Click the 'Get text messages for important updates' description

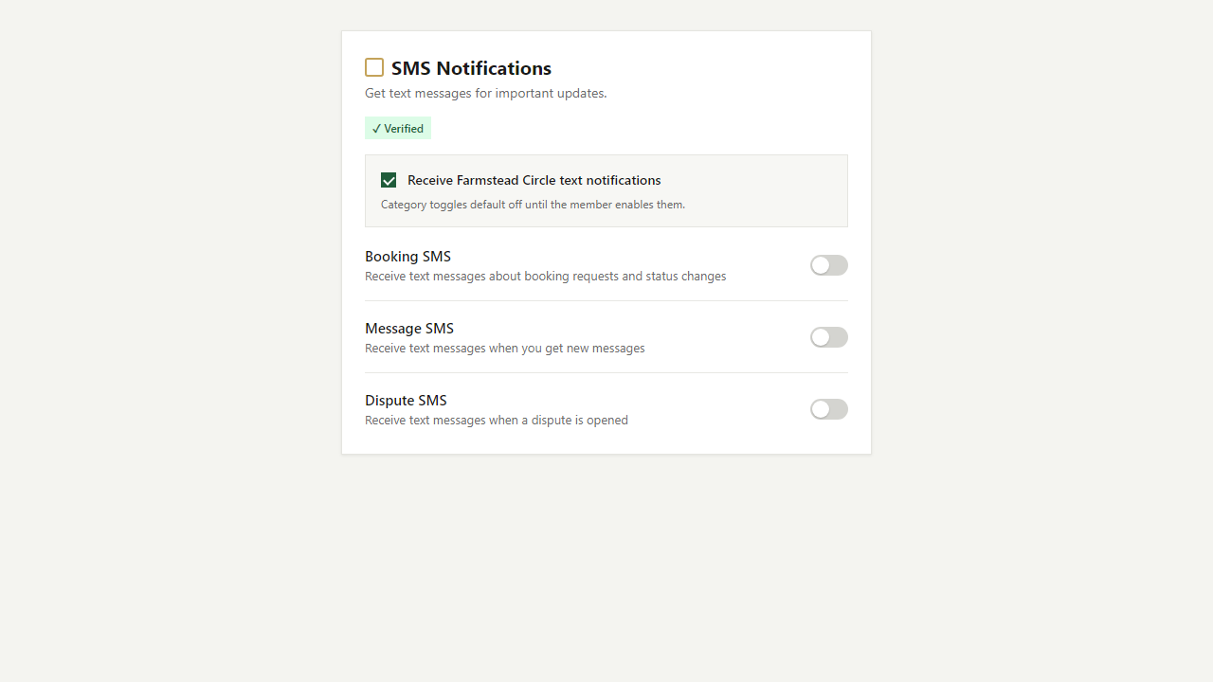(x=486, y=93)
